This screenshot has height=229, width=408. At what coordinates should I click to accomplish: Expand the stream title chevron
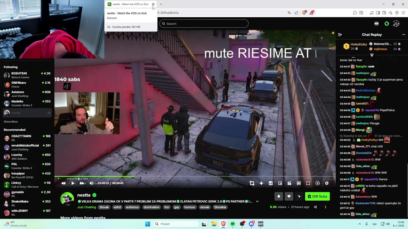[257, 201]
